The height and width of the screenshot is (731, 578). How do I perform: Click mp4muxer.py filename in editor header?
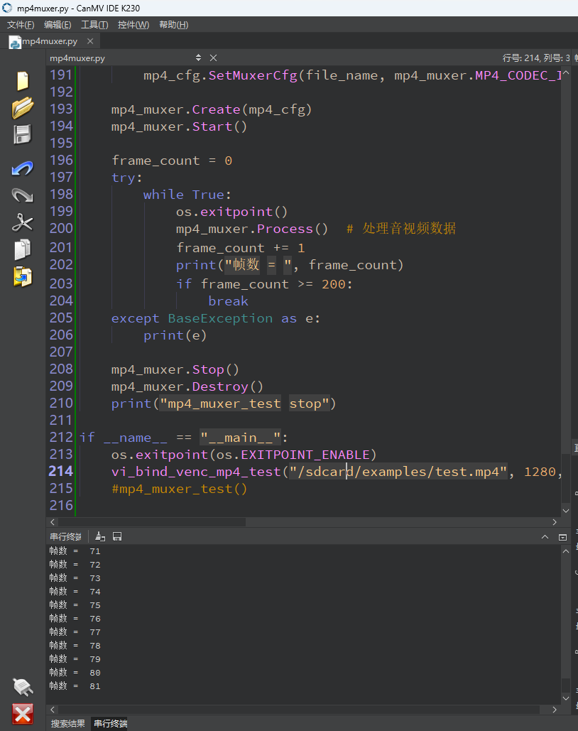[77, 58]
